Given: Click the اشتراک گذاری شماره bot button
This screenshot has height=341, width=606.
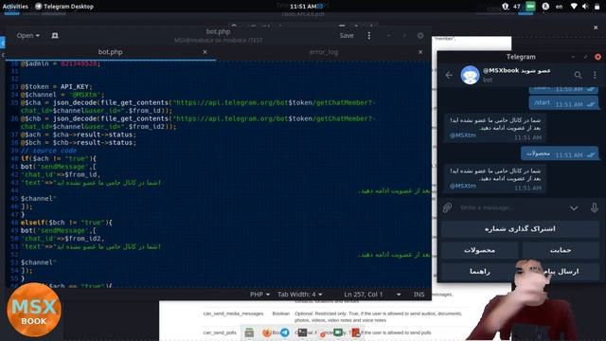Looking at the screenshot, I should (x=520, y=229).
